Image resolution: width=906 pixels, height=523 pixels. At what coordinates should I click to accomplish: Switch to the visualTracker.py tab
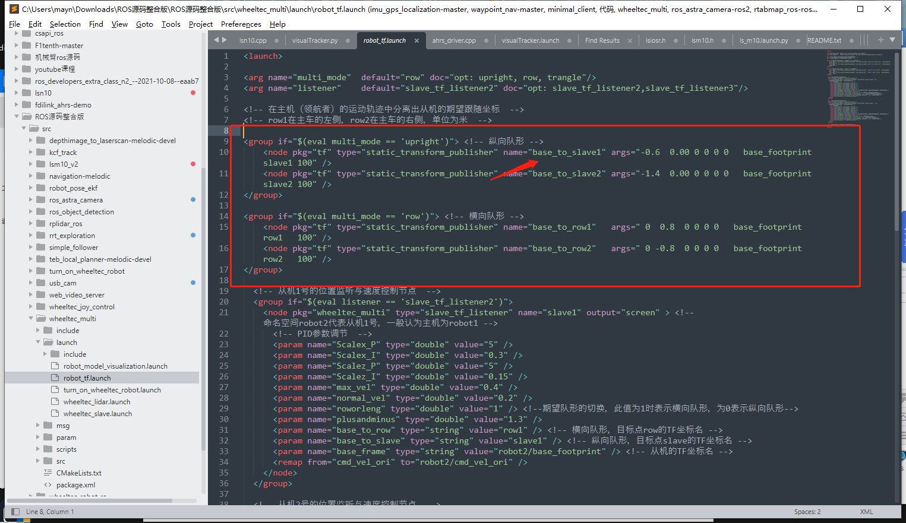click(x=315, y=40)
